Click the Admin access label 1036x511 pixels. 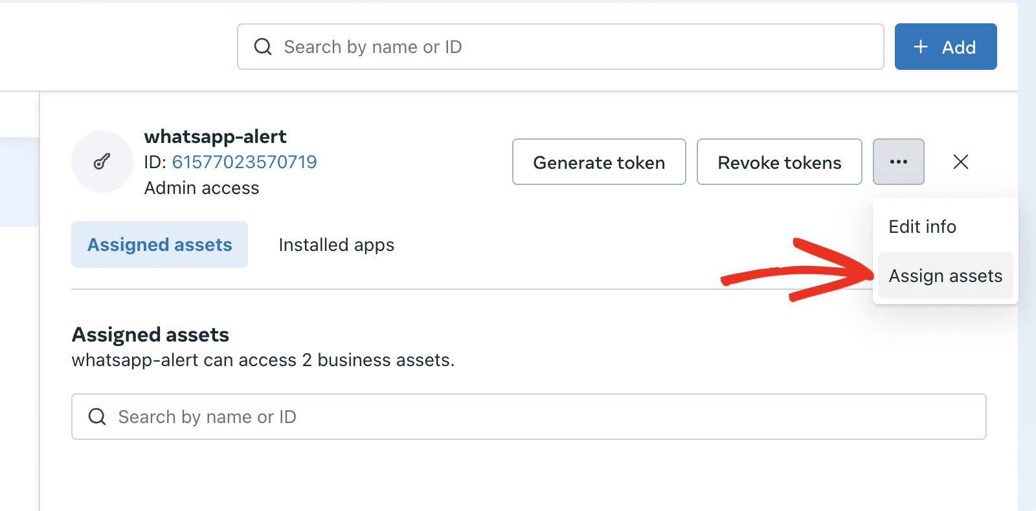click(x=201, y=188)
